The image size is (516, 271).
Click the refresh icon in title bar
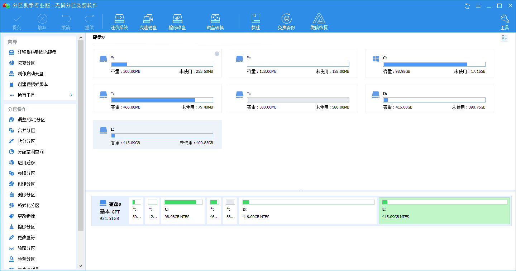(x=467, y=6)
